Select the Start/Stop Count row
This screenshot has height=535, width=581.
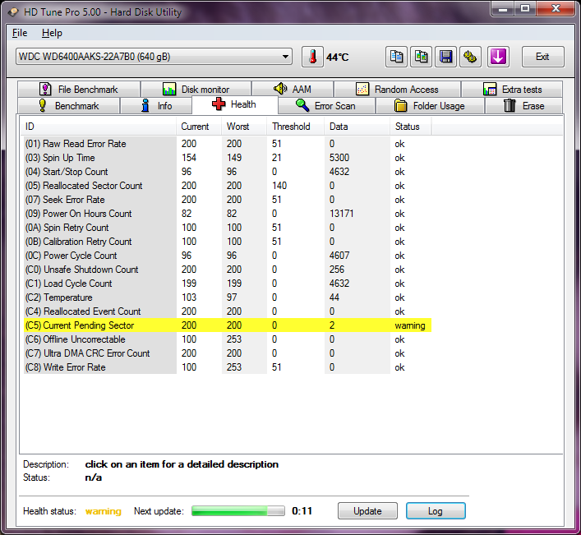click(x=228, y=172)
